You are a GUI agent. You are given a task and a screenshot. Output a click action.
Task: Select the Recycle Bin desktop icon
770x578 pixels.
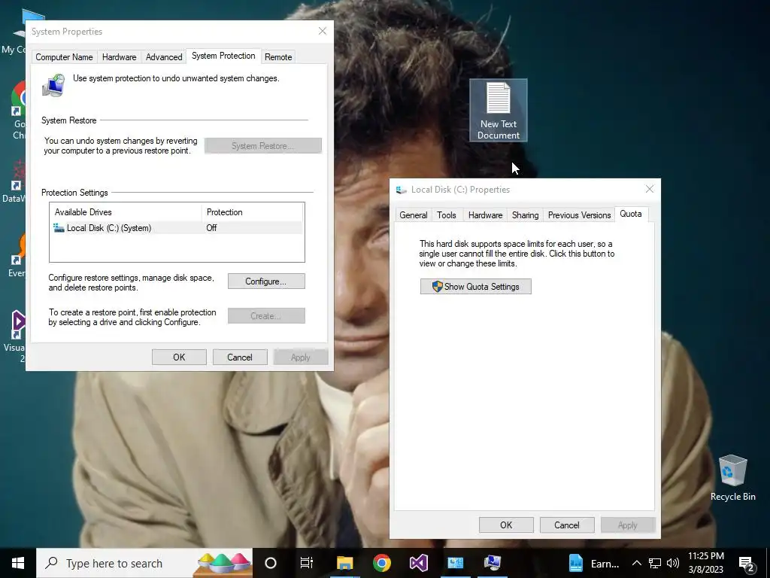(x=732, y=478)
